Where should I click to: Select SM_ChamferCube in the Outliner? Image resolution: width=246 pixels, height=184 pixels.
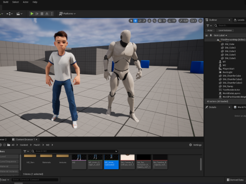pyautogui.click(x=232, y=76)
